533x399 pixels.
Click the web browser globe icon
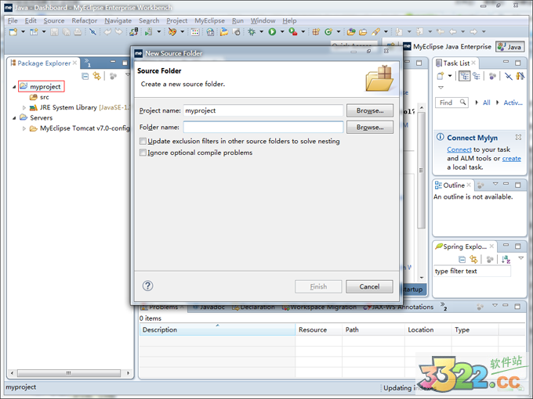pos(210,32)
